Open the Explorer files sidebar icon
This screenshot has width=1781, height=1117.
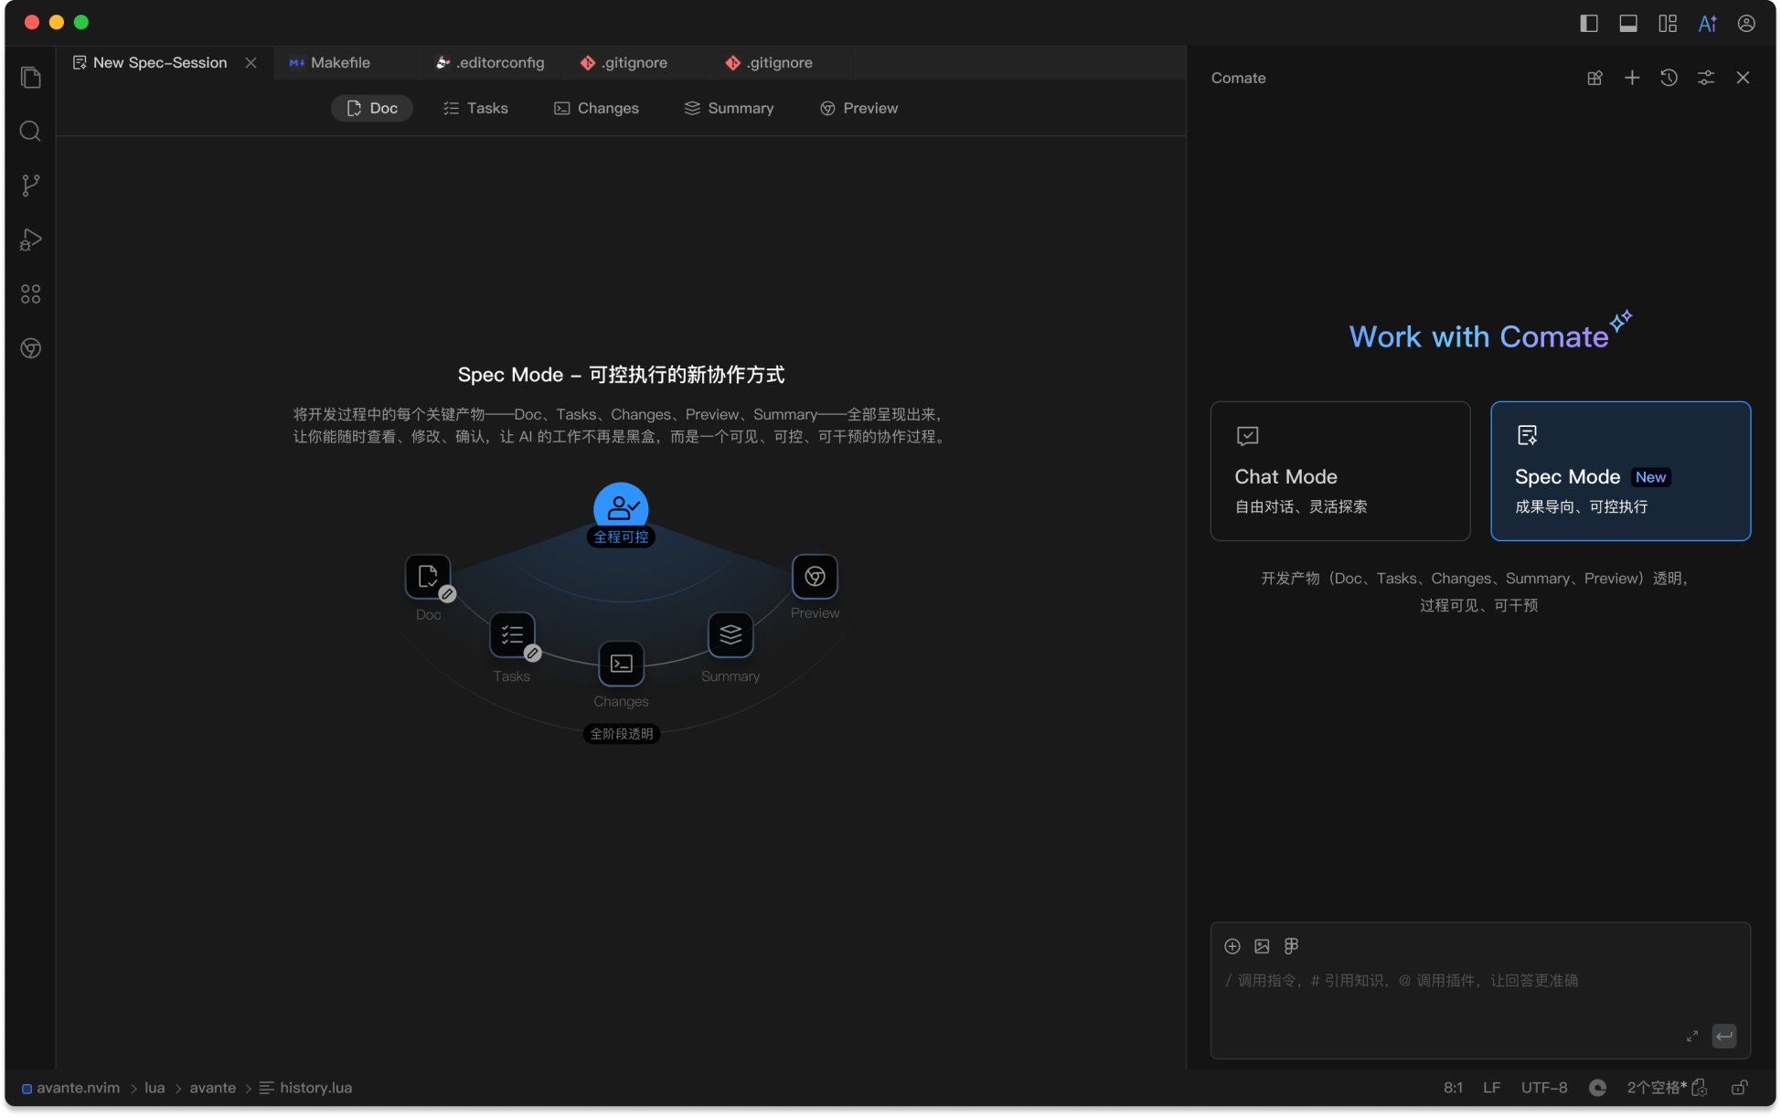pos(30,78)
